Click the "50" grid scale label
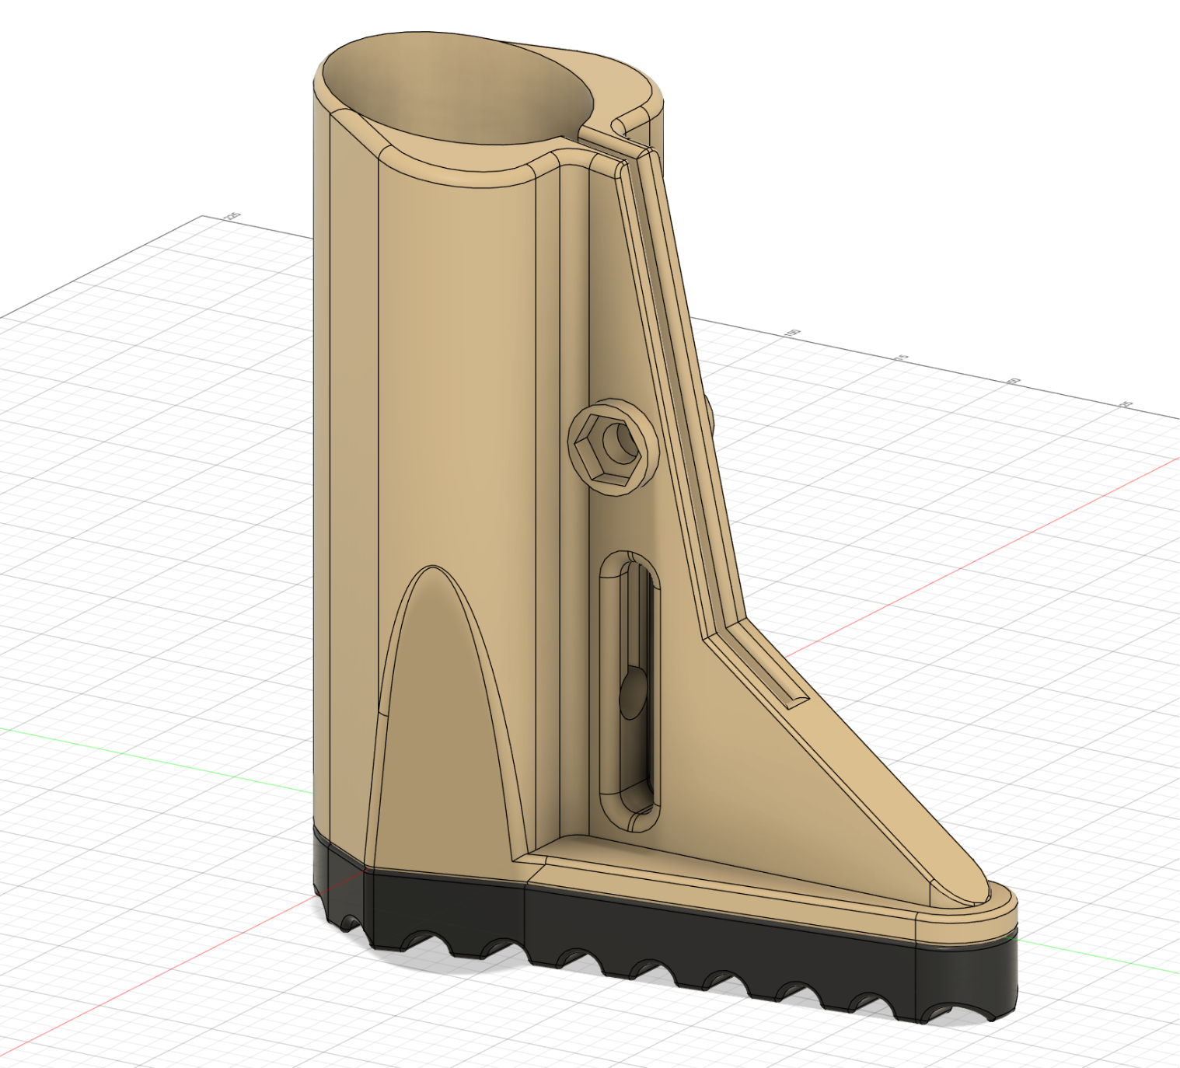Screen dimensions: 1180x1068 1014,381
